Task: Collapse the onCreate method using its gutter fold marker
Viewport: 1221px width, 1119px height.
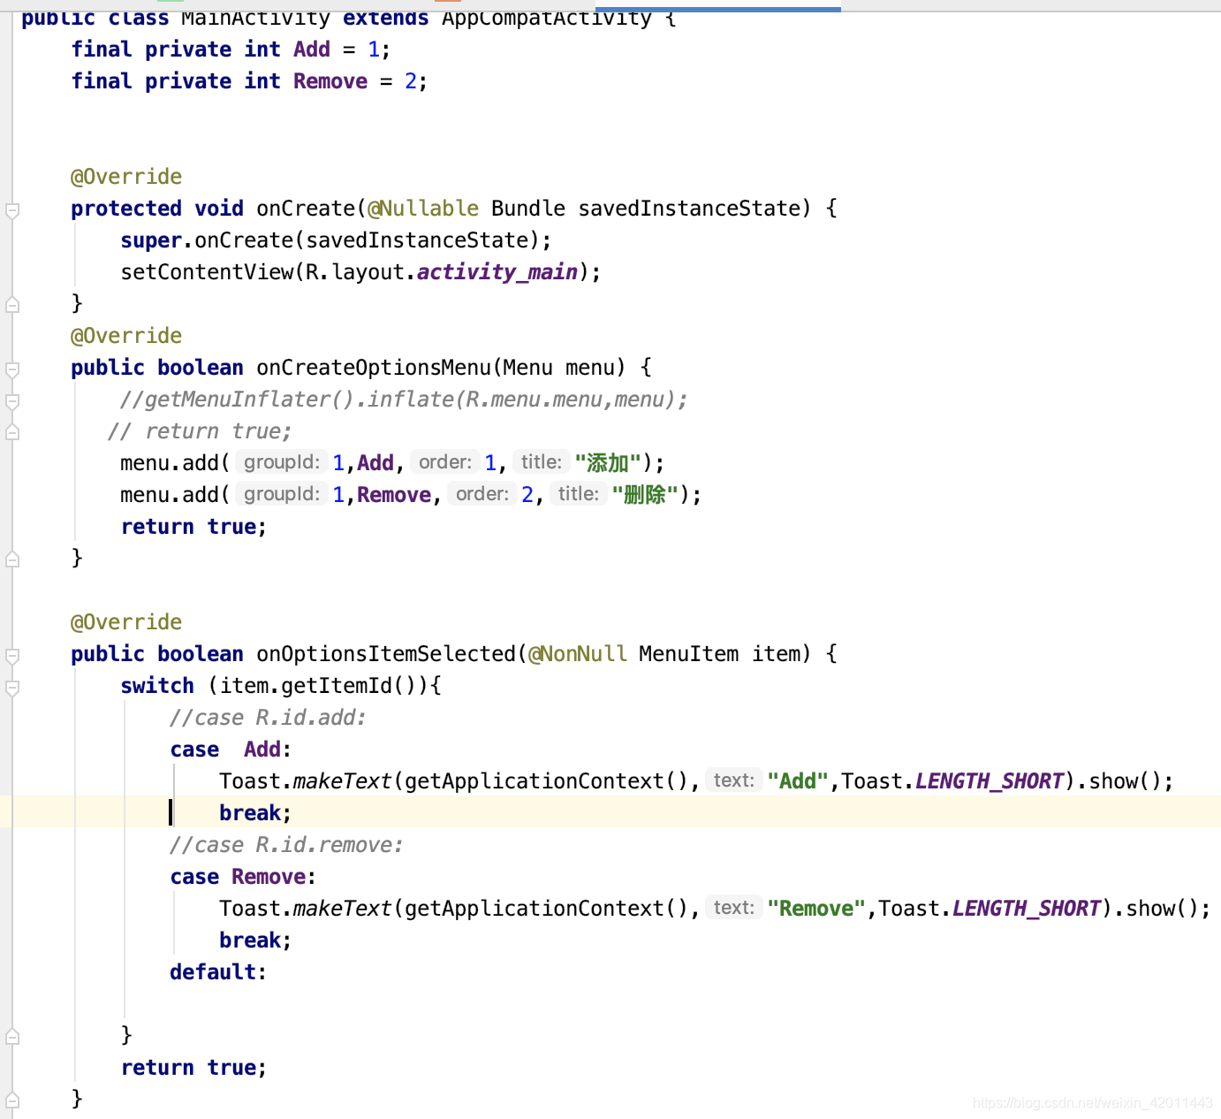Action: [x=12, y=210]
